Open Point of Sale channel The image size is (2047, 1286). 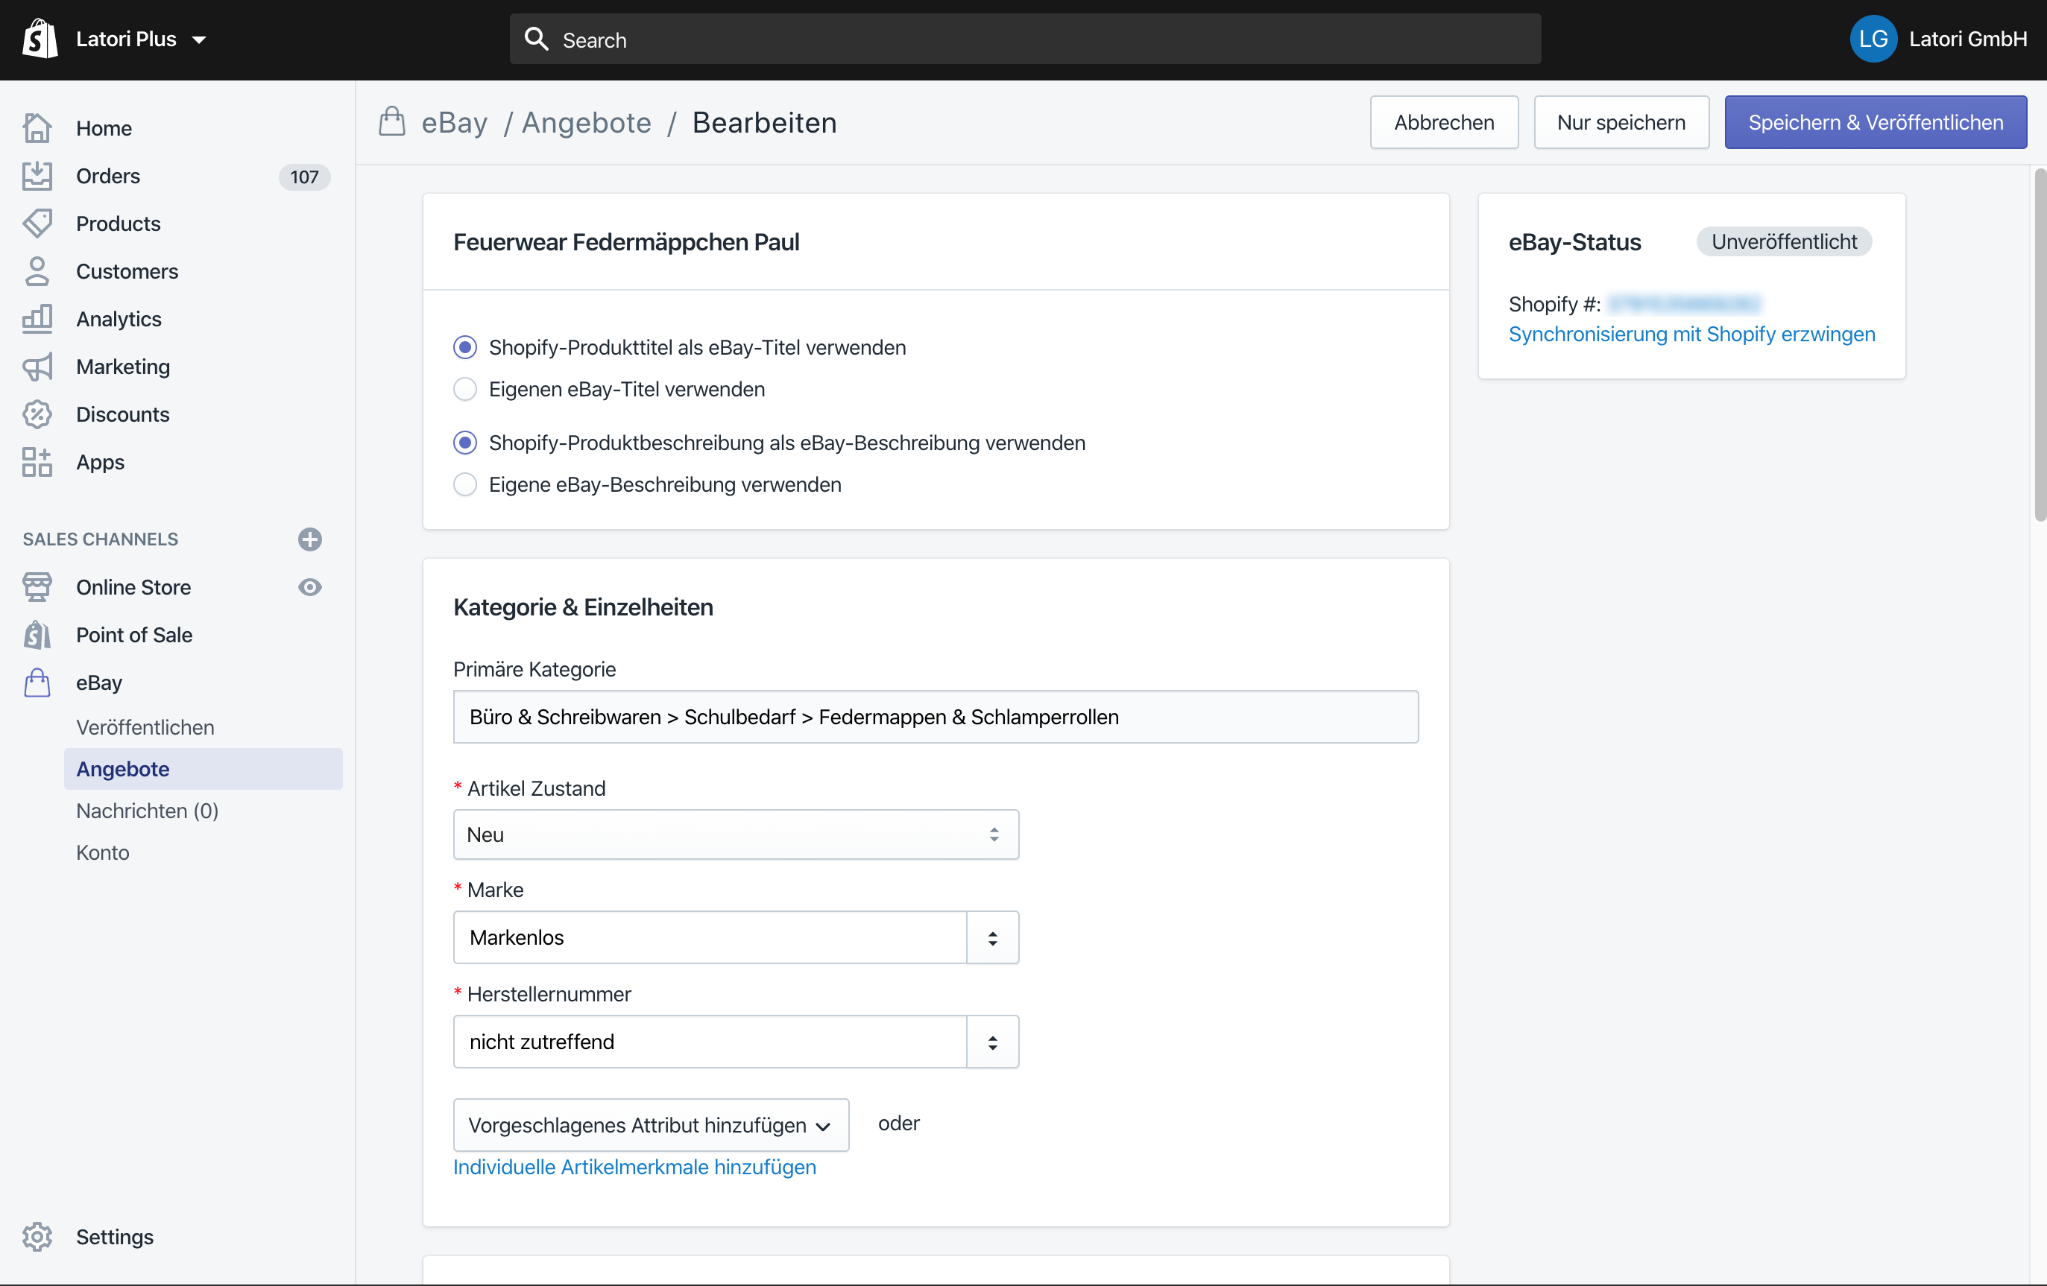tap(134, 635)
